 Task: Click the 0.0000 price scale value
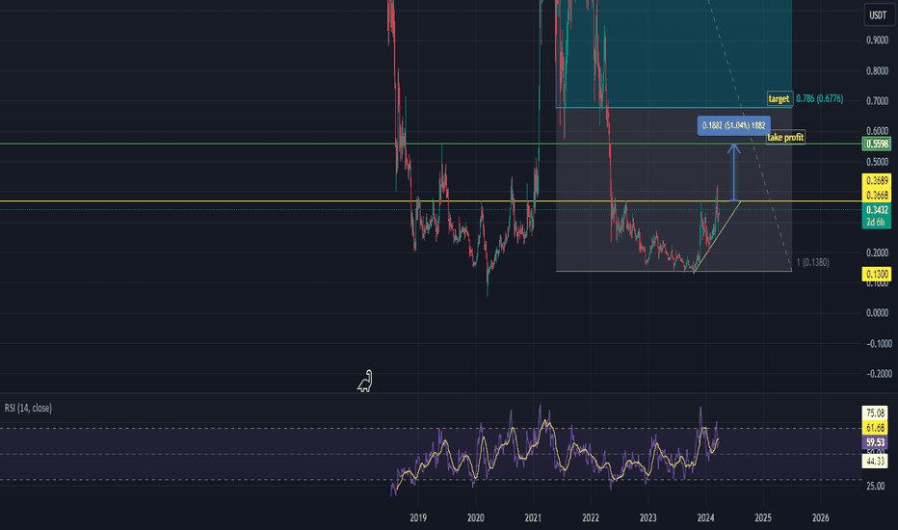pyautogui.click(x=878, y=313)
